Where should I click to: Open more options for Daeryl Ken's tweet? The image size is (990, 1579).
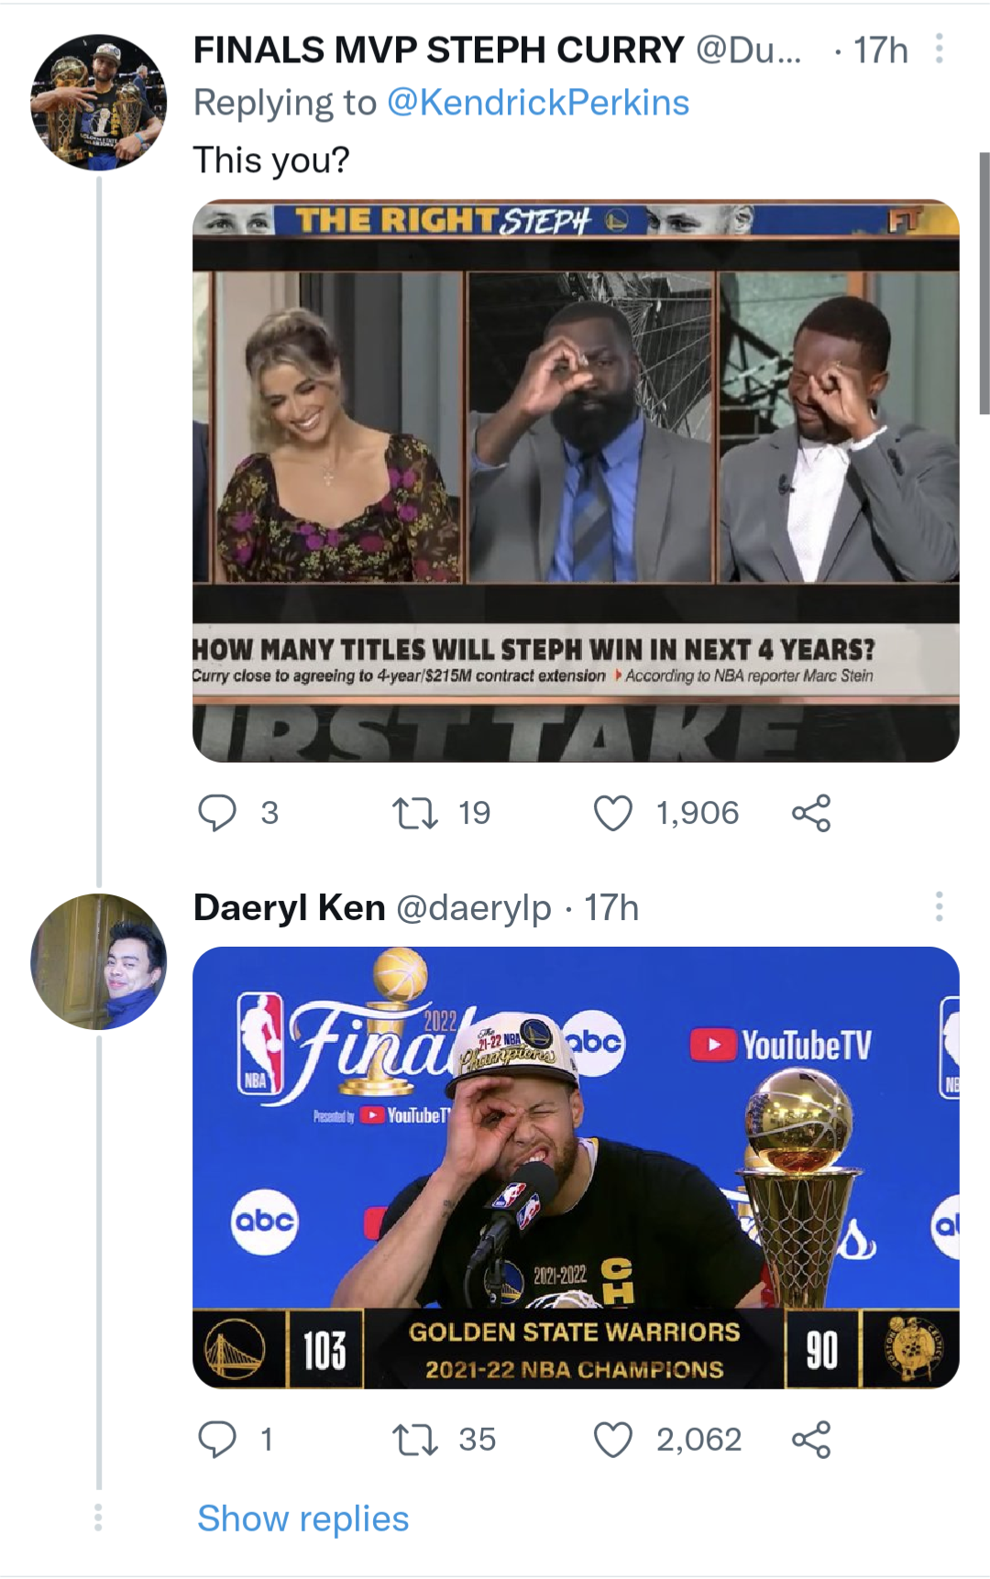coord(939,906)
